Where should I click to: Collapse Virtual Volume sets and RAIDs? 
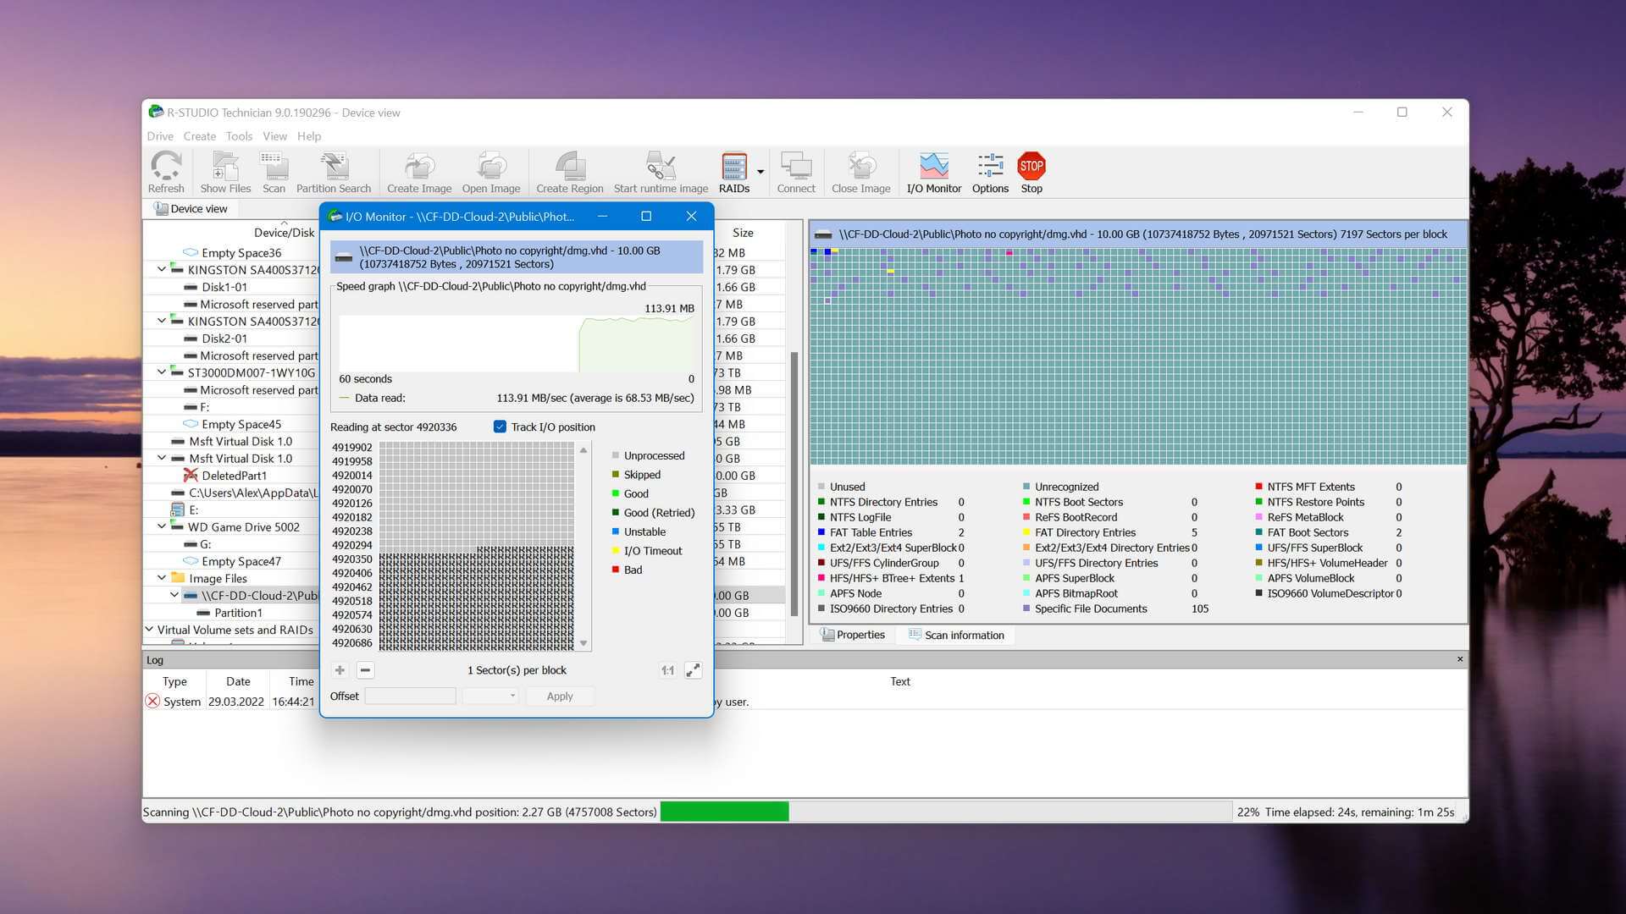(149, 630)
